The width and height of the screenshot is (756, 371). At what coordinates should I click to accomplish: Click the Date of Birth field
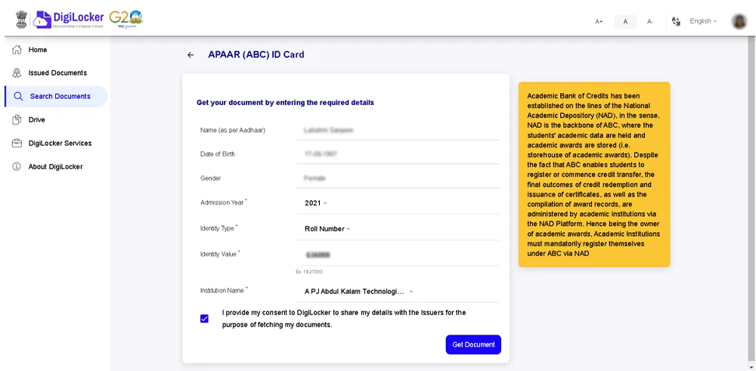[x=398, y=154]
